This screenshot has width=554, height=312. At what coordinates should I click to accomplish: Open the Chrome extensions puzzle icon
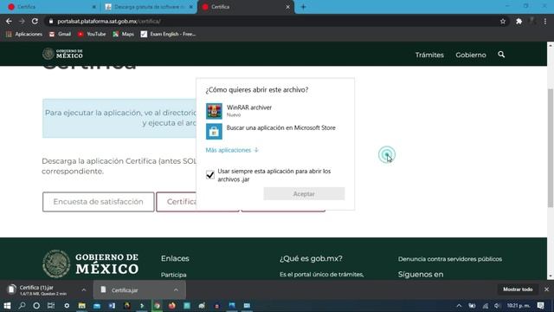(x=519, y=21)
